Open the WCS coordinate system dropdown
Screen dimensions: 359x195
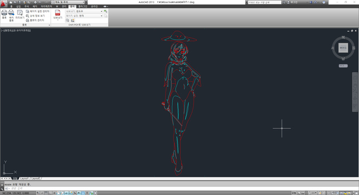[343, 66]
